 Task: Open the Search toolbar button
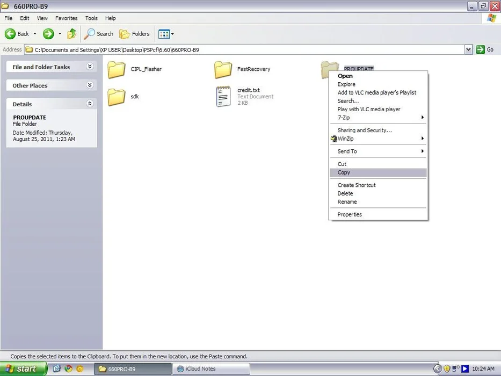tap(99, 34)
